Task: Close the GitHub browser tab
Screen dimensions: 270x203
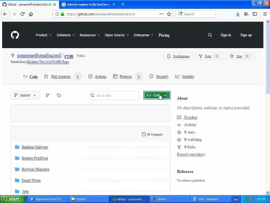Action: 55,4
